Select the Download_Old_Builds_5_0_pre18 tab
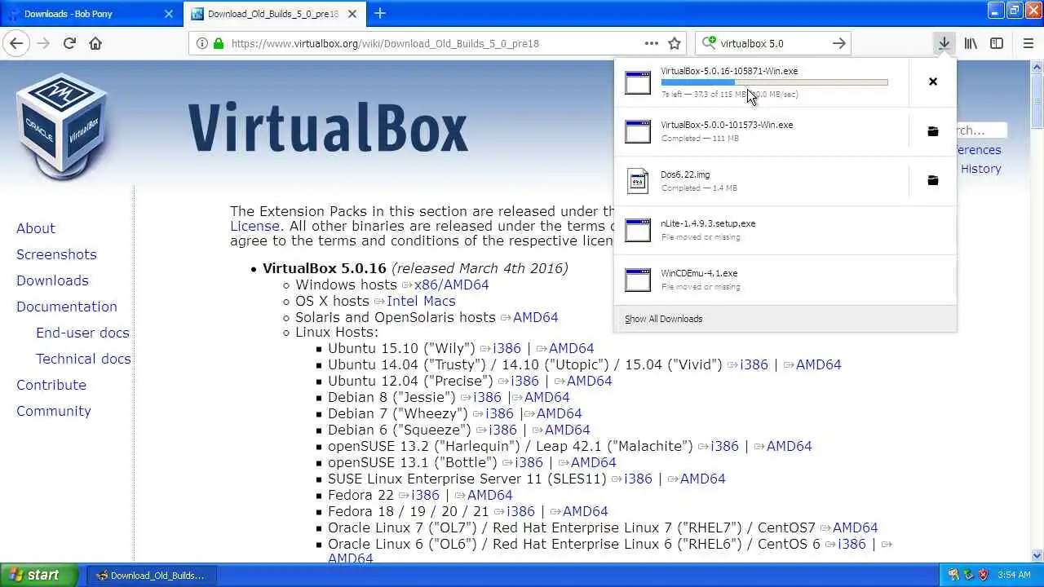This screenshot has height=587, width=1044. (x=274, y=14)
